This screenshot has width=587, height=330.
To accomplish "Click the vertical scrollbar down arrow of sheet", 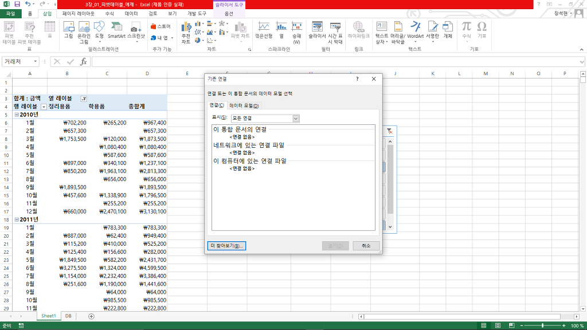I will pyautogui.click(x=583, y=309).
